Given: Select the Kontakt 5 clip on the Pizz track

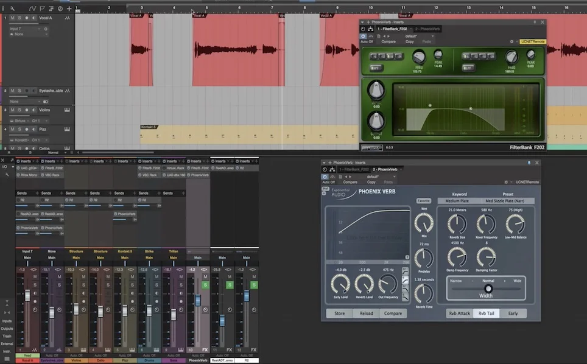Looking at the screenshot, I should point(249,135).
